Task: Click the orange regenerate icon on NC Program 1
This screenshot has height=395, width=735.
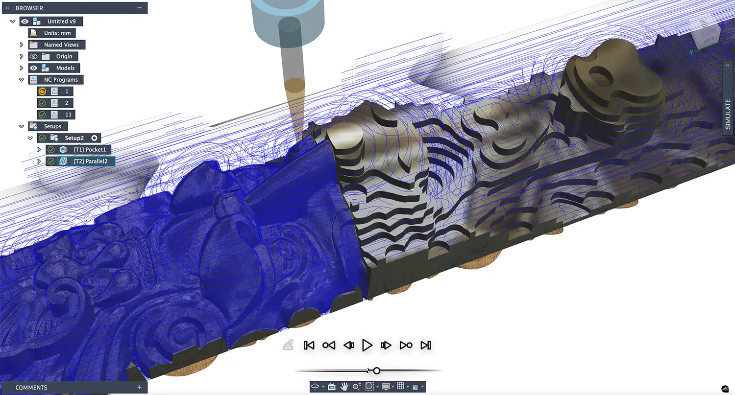Action: pyautogui.click(x=42, y=91)
